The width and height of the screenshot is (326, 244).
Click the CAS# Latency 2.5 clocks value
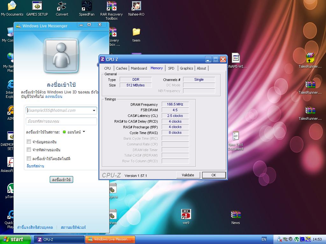(x=175, y=116)
